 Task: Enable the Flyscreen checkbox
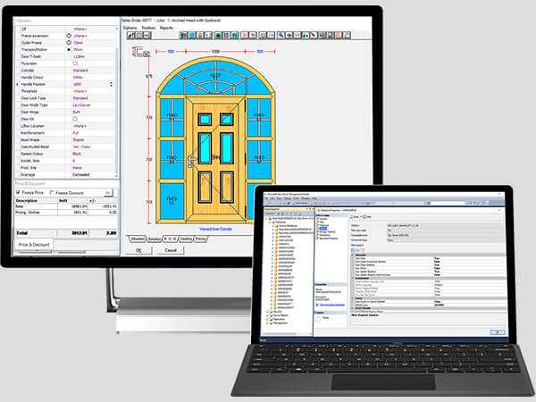pyautogui.click(x=75, y=63)
